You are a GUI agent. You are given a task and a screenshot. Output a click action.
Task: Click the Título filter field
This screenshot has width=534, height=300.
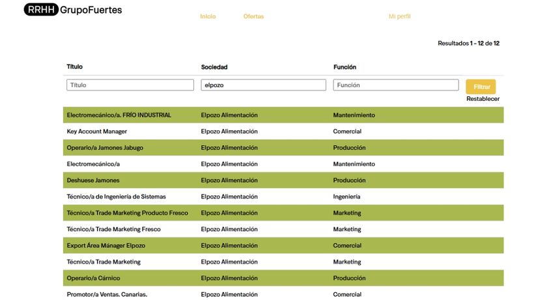tap(130, 85)
